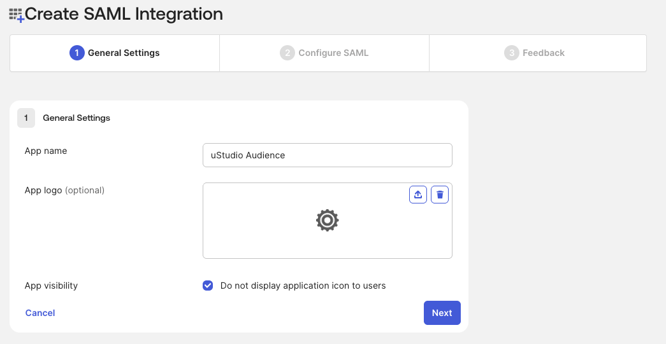The width and height of the screenshot is (666, 344).
Task: Uncheck Do not display application icon checkbox
Action: click(208, 286)
